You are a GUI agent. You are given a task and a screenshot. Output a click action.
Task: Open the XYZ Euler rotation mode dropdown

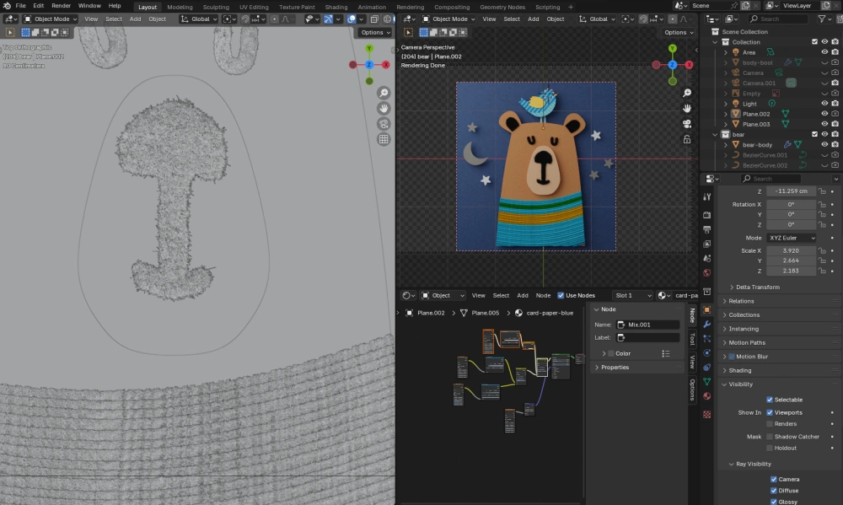[x=792, y=238]
